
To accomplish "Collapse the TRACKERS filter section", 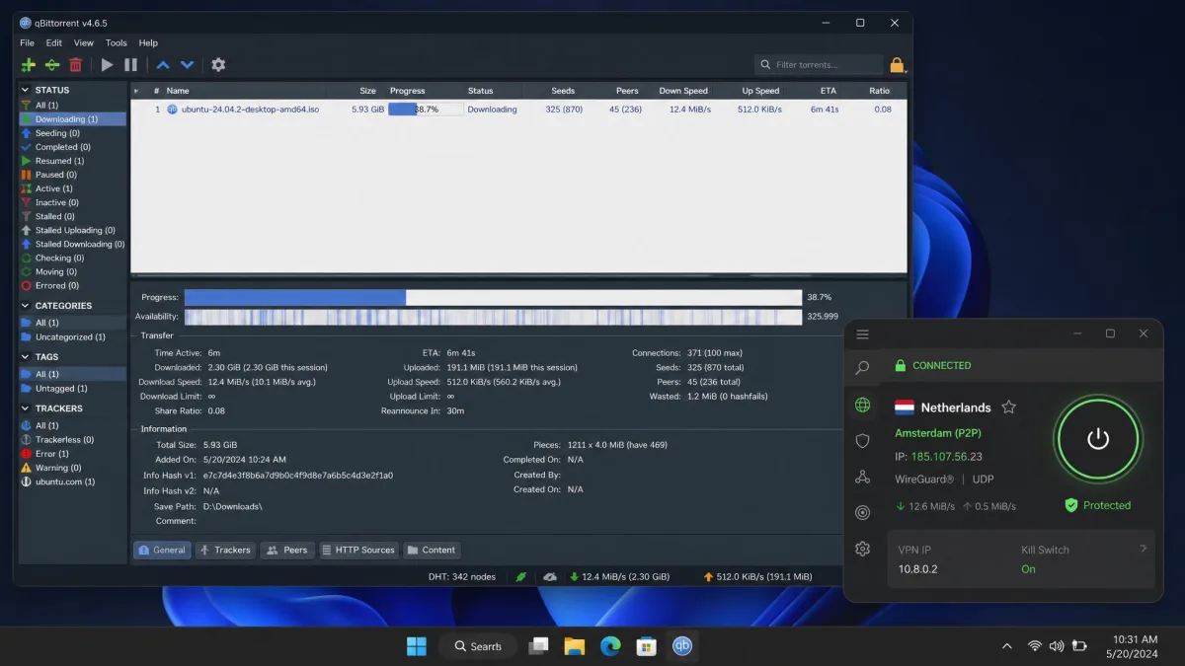I will tap(26, 408).
